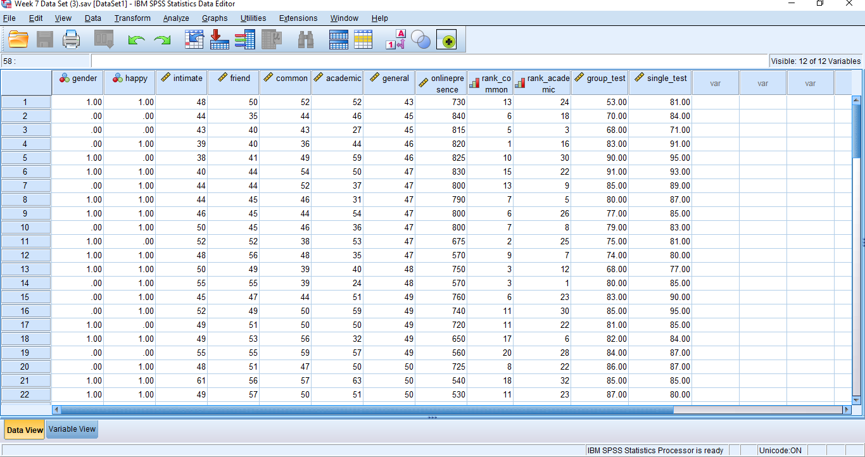Print the data using the printer icon

pyautogui.click(x=72, y=41)
